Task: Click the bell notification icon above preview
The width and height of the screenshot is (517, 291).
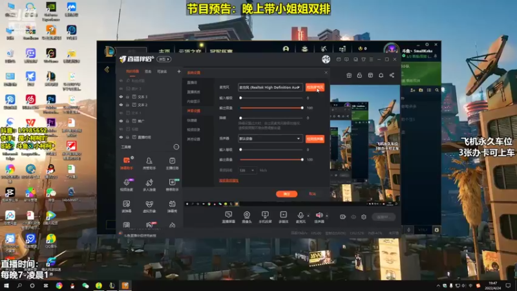Action: (381, 75)
